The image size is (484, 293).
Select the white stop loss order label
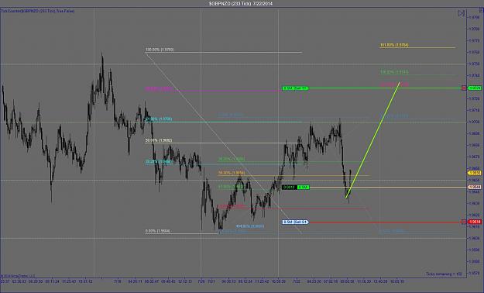(295, 222)
